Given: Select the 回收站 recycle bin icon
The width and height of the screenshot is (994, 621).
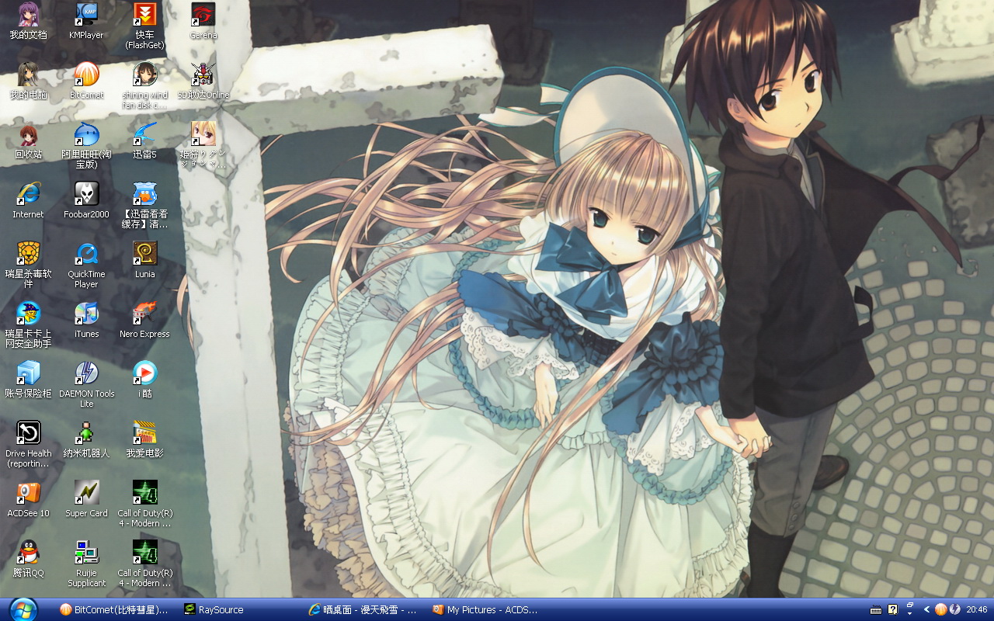Looking at the screenshot, I should [x=28, y=141].
